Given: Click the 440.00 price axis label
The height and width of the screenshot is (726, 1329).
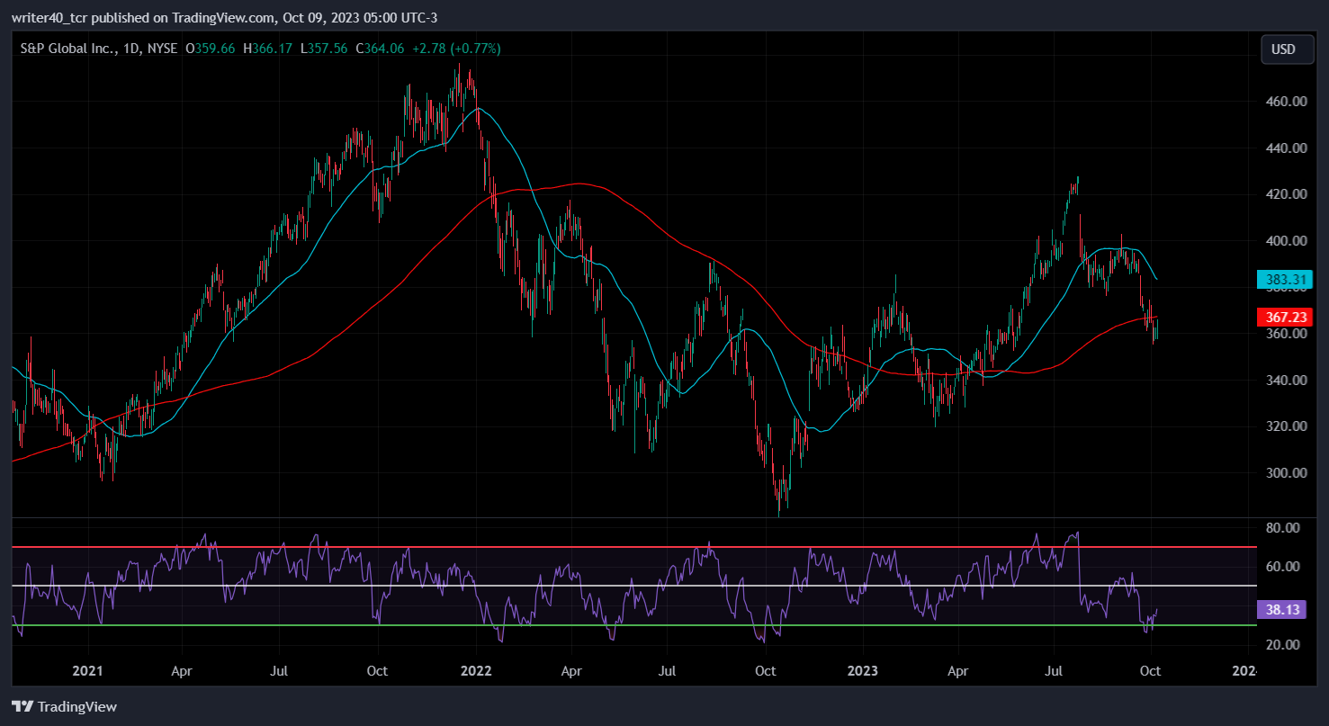Looking at the screenshot, I should pos(1286,148).
